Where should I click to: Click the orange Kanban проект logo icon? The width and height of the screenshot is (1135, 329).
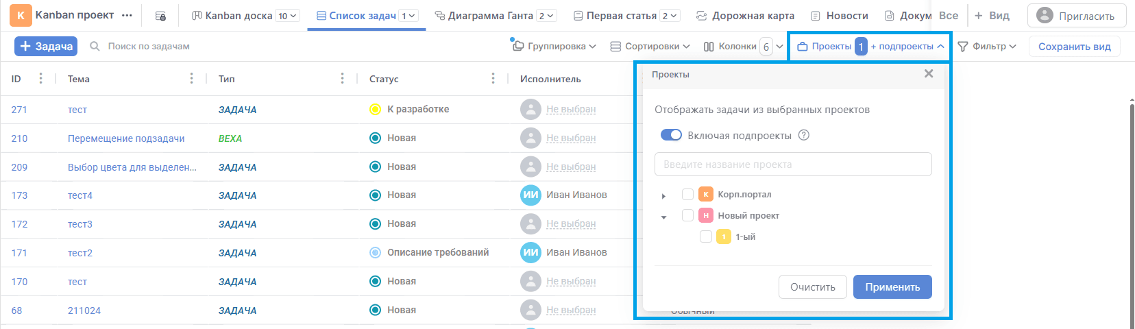[x=21, y=15]
